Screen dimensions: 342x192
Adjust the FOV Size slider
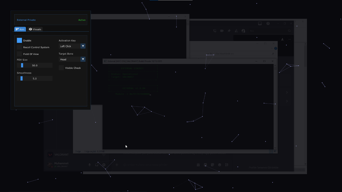[x=22, y=65]
